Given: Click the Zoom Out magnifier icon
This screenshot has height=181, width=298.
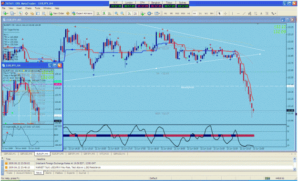Looking at the screenshot, I should 122,13.
